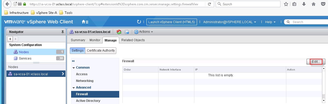The width and height of the screenshot is (328, 104).
Task: Navigate forward in Navigator history
Action: [x=16, y=39]
